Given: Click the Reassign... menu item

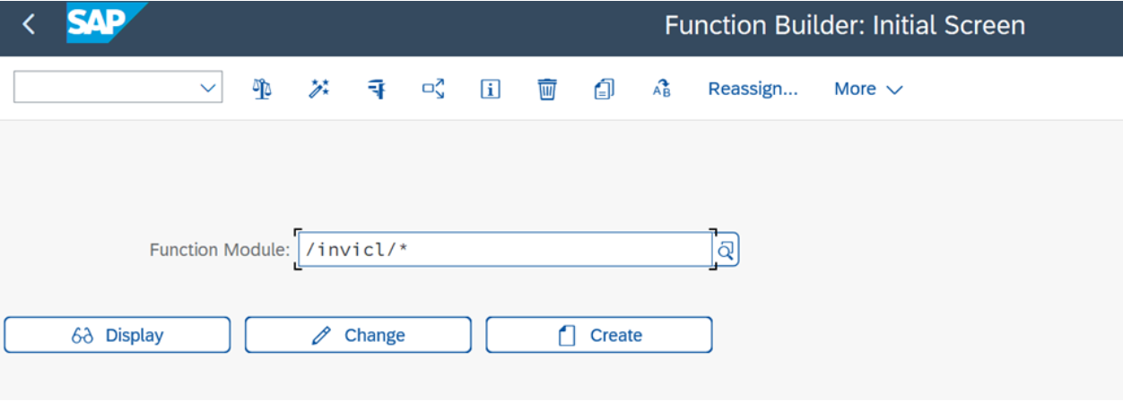Looking at the screenshot, I should click(x=753, y=89).
